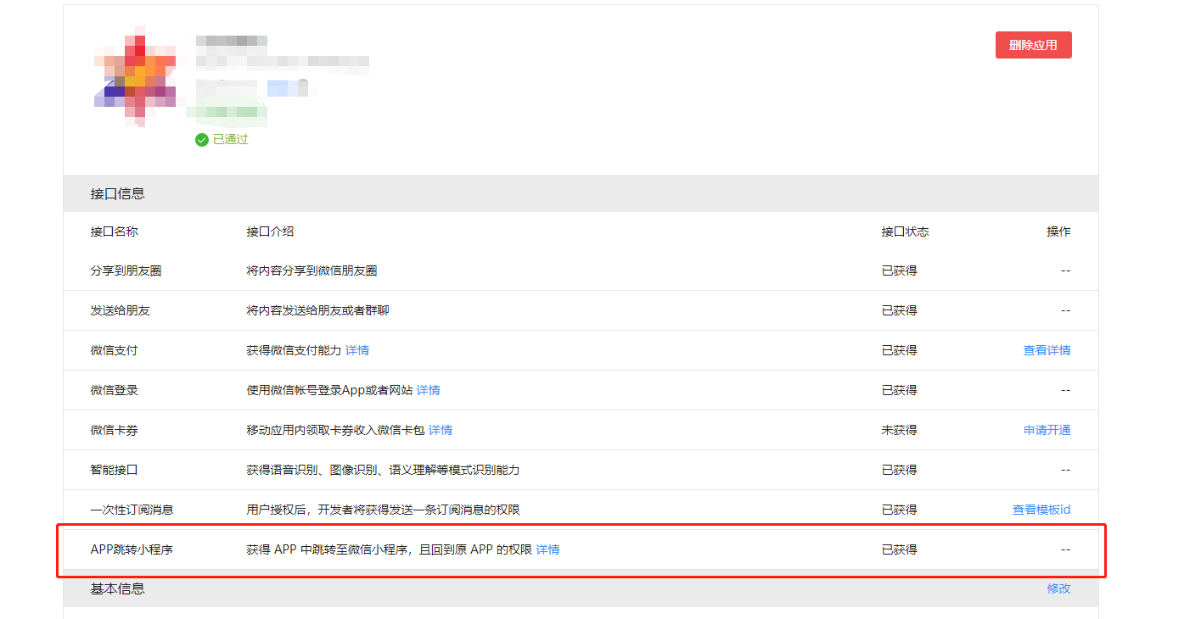Click 已获得 status in 分享到朋友圈 row

900,270
